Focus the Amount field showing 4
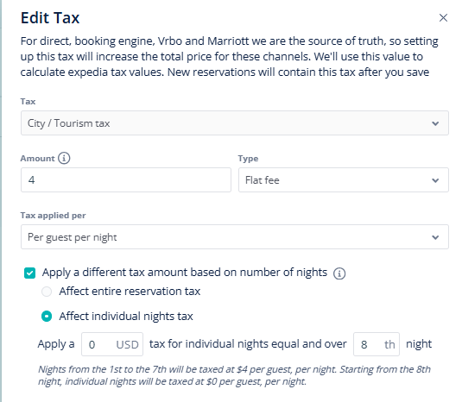This screenshot has height=402, width=462. (x=126, y=179)
